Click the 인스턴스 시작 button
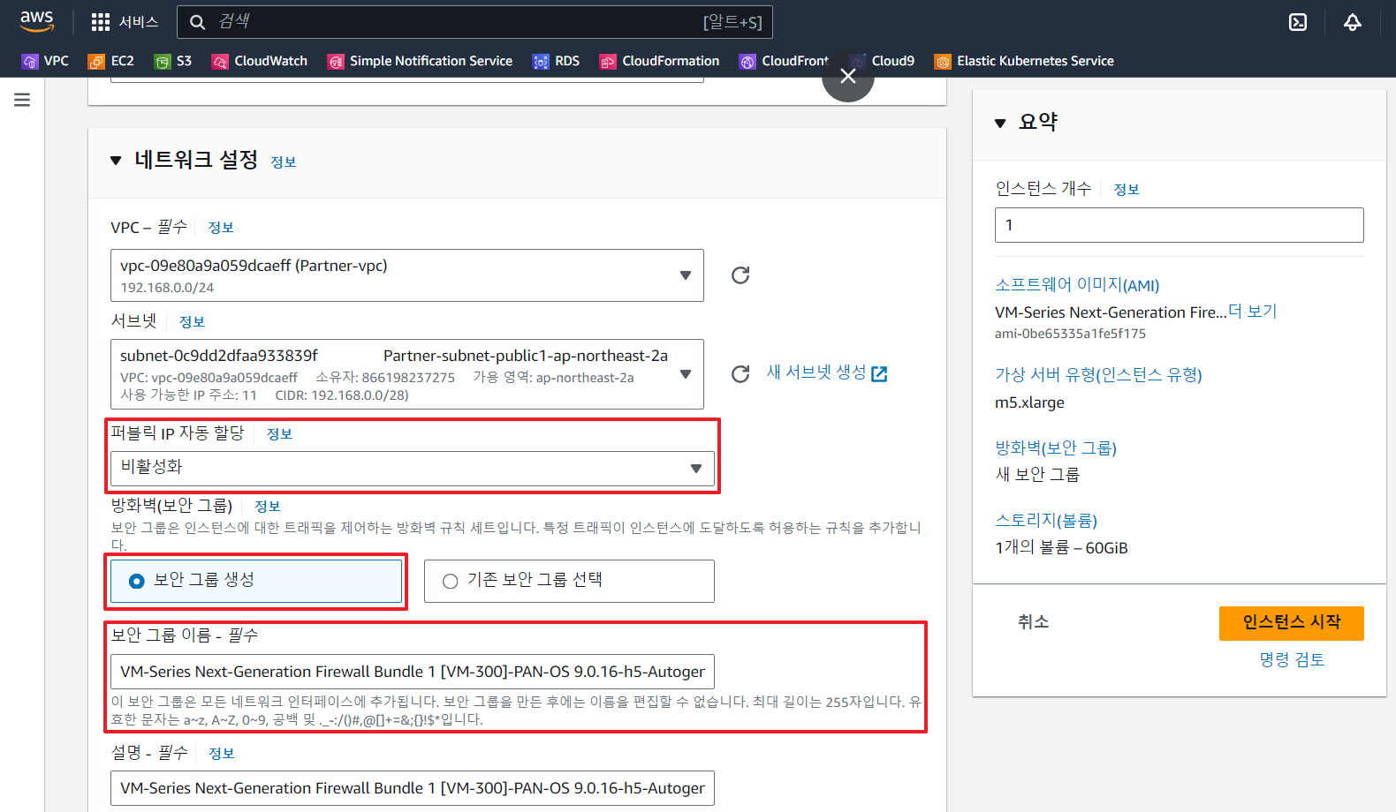The width and height of the screenshot is (1396, 812). click(1292, 623)
